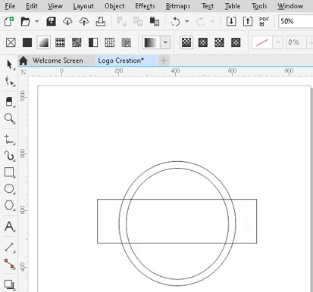
Task: Open the File menu
Action: point(10,6)
